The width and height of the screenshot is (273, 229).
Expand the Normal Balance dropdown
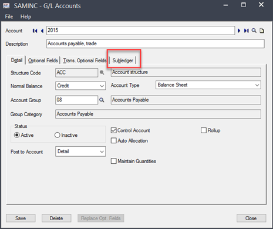coord(102,86)
